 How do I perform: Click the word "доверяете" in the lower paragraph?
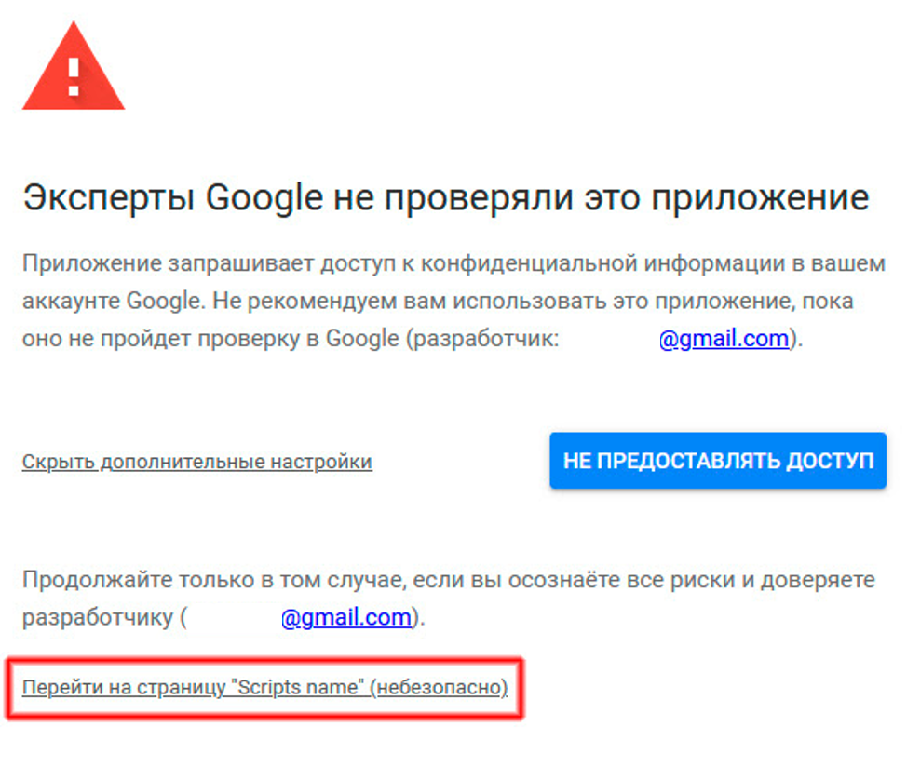(818, 580)
